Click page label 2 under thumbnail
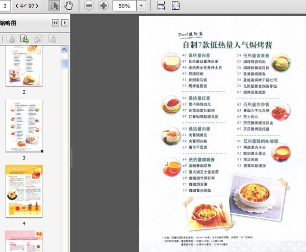This screenshot has height=252, width=306. [24, 92]
